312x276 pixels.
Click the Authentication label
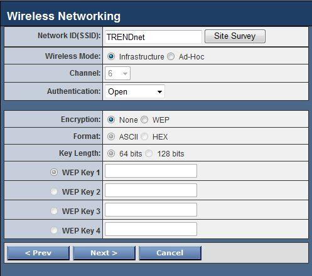73,91
